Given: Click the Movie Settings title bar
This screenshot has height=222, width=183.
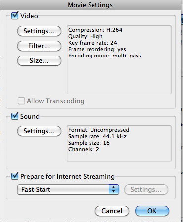Looking at the screenshot, I should [x=91, y=5].
